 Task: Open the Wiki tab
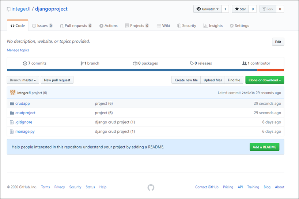[163, 26]
